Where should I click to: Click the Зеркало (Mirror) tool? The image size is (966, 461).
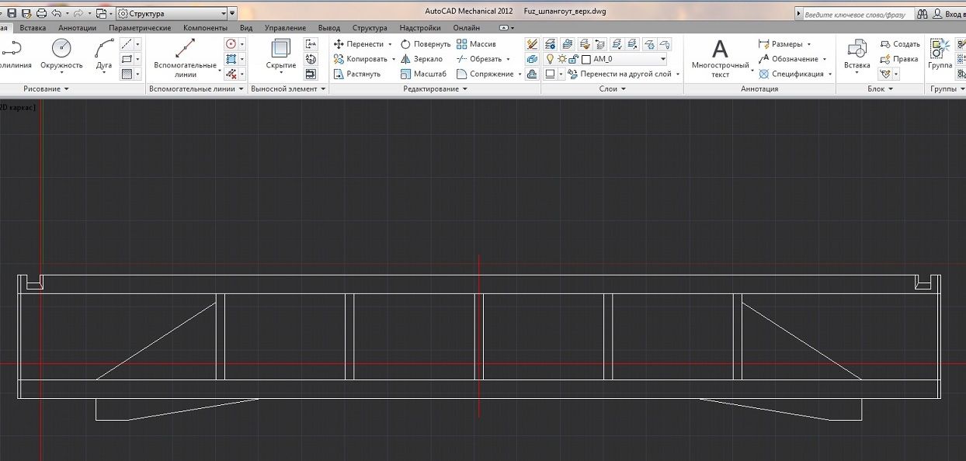pos(422,59)
